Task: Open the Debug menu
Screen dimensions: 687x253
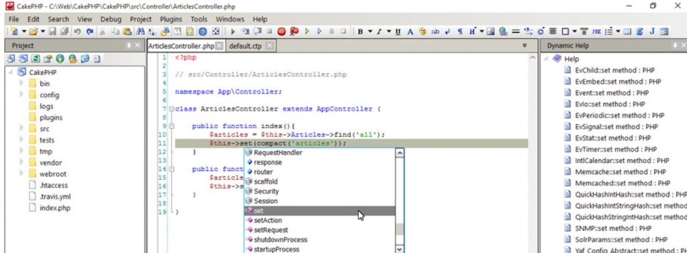Action: click(111, 19)
